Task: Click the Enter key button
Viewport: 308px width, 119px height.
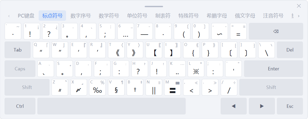Action: (274, 69)
